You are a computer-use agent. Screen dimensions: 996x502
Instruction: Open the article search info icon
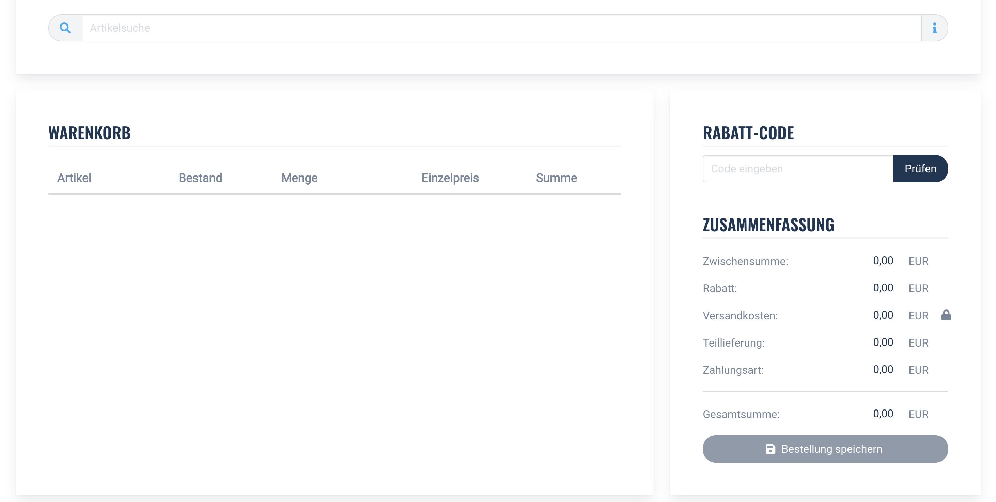(x=934, y=28)
